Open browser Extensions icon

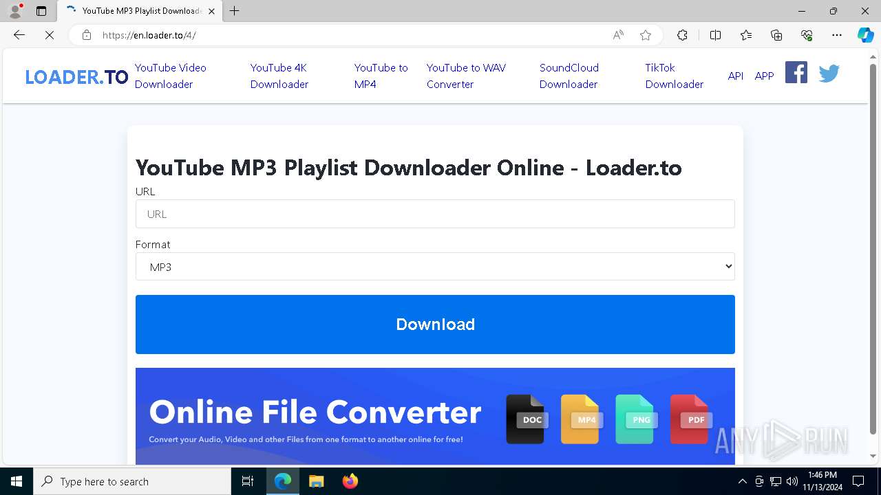tap(682, 35)
